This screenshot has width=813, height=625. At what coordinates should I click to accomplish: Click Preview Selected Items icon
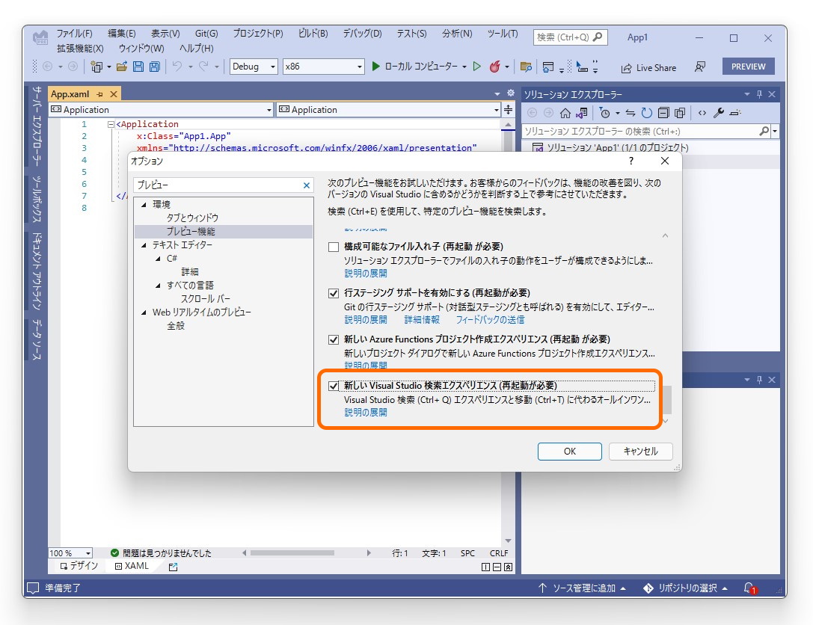click(735, 113)
